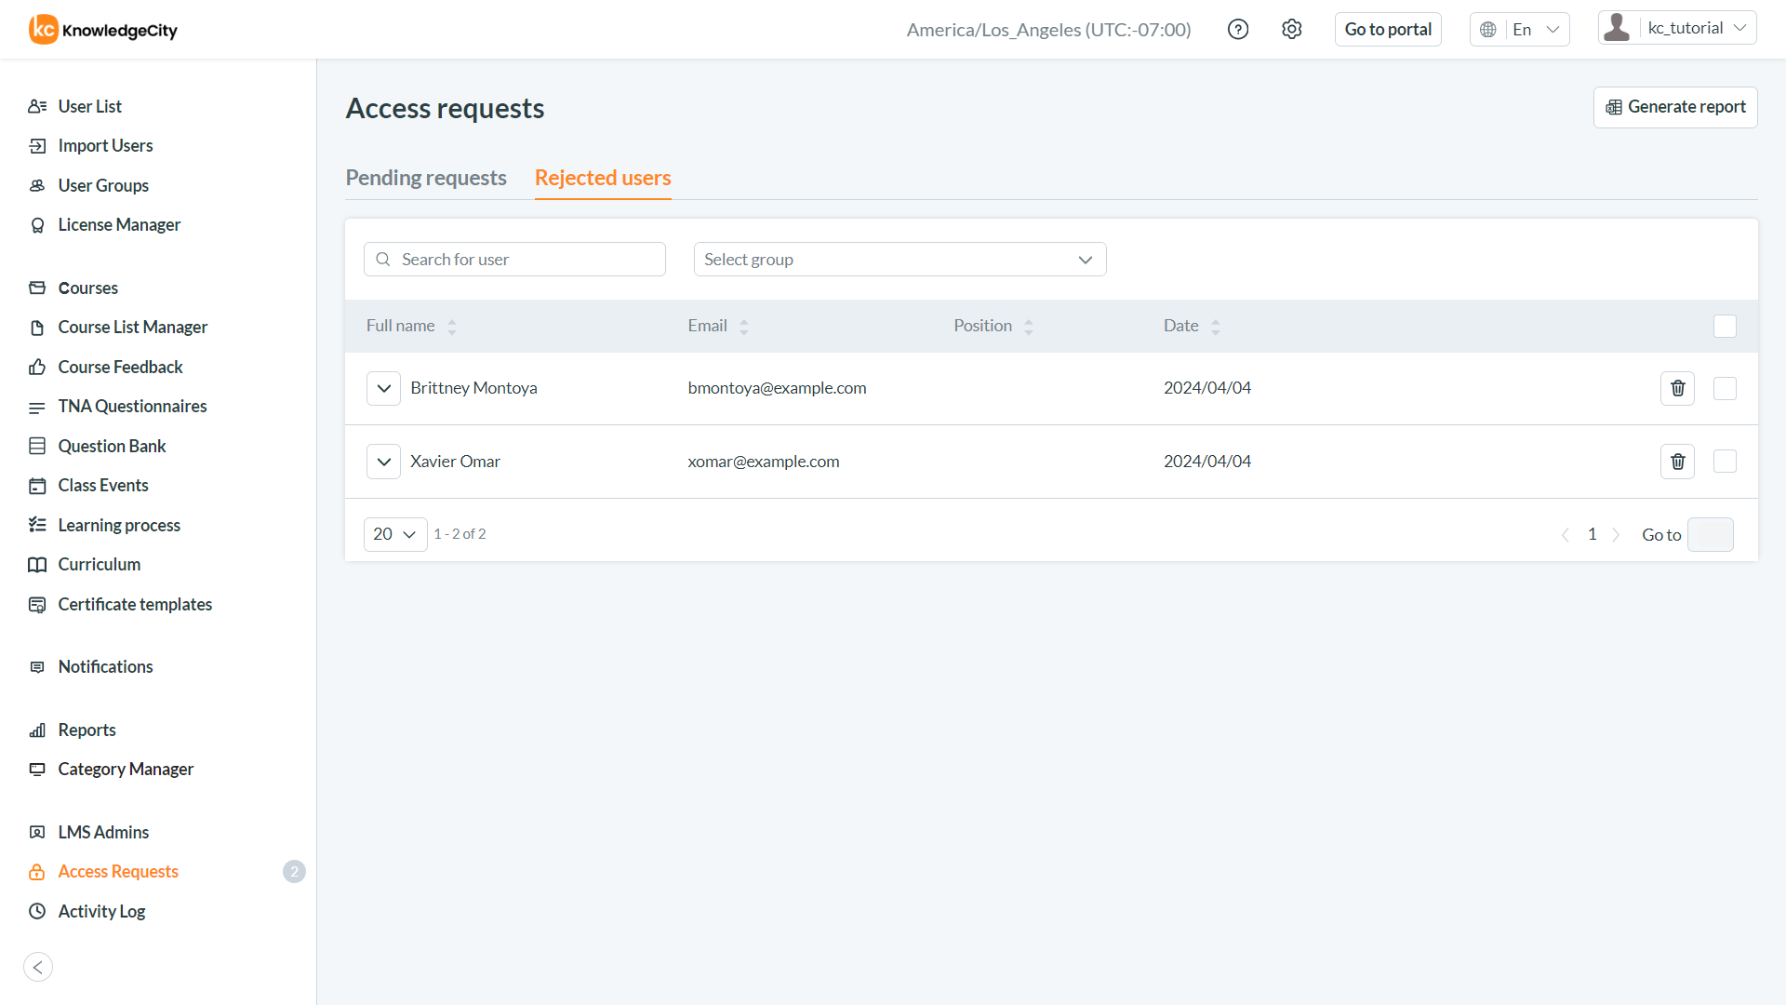The width and height of the screenshot is (1786, 1005).
Task: Open License Manager from sidebar
Action: 119,225
